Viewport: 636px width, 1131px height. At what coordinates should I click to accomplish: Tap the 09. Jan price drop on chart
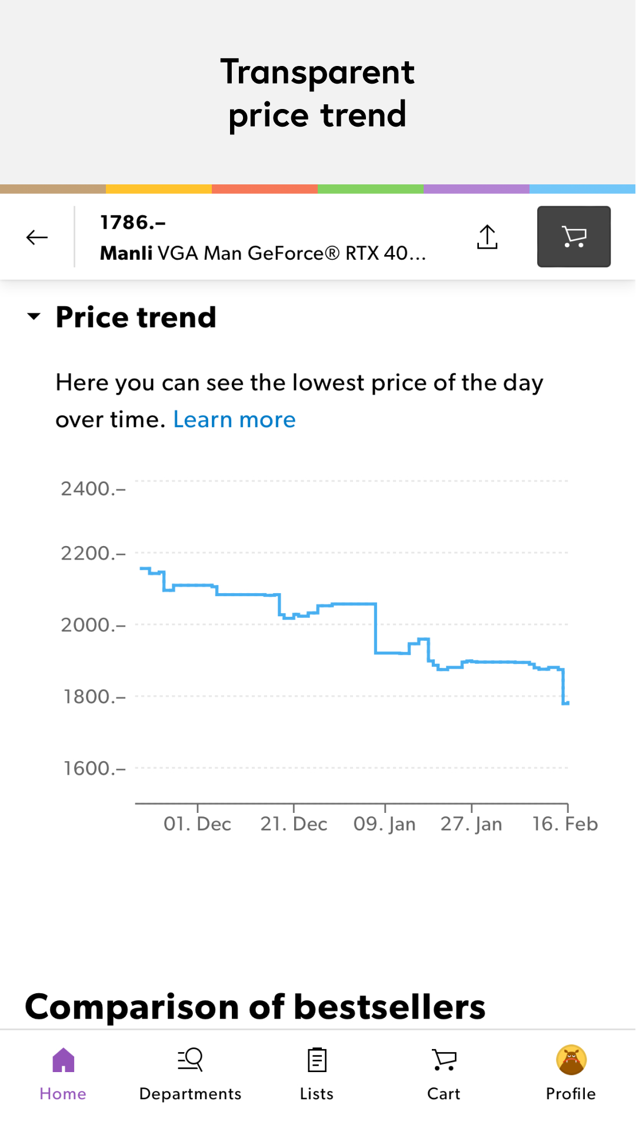pos(375,628)
